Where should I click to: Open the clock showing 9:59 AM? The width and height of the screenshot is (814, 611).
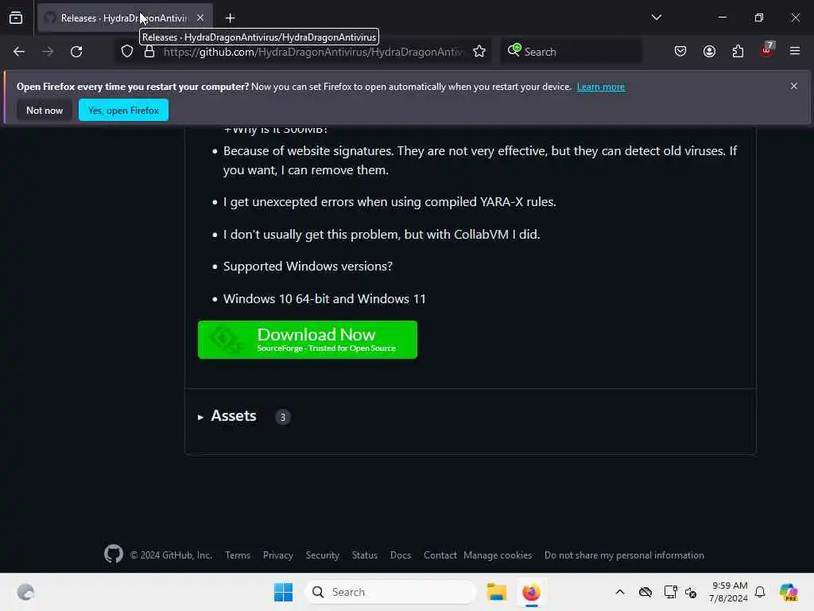click(728, 592)
